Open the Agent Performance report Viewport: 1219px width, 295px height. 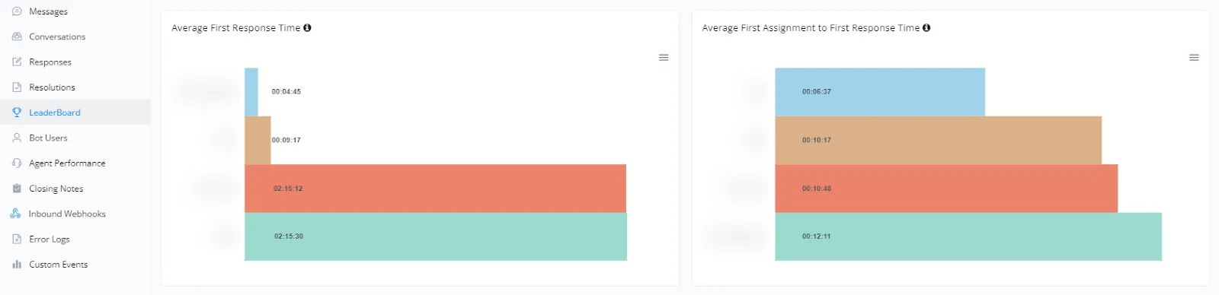click(x=67, y=163)
